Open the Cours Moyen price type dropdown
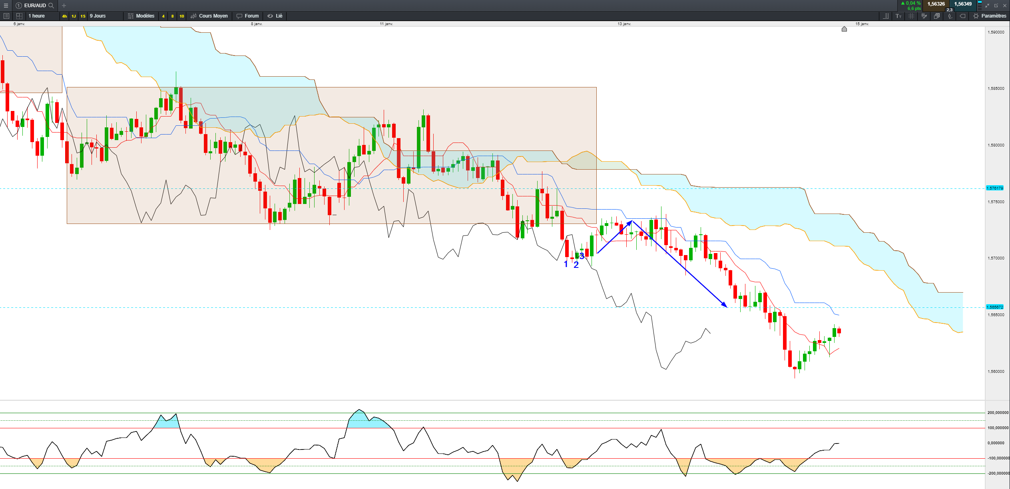This screenshot has width=1010, height=489. point(209,16)
